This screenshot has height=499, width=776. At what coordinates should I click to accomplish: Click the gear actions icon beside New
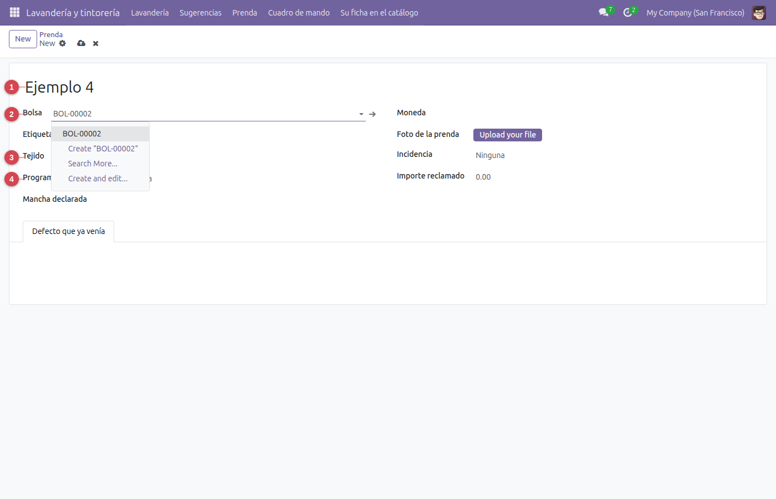[x=63, y=43]
